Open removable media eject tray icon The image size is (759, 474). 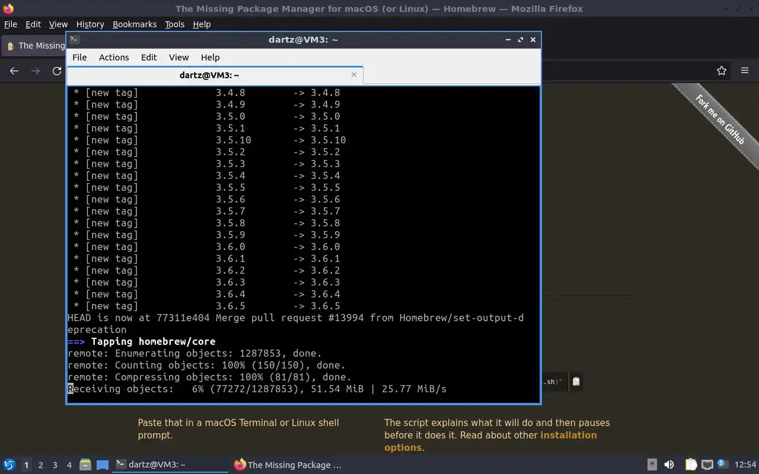652,465
